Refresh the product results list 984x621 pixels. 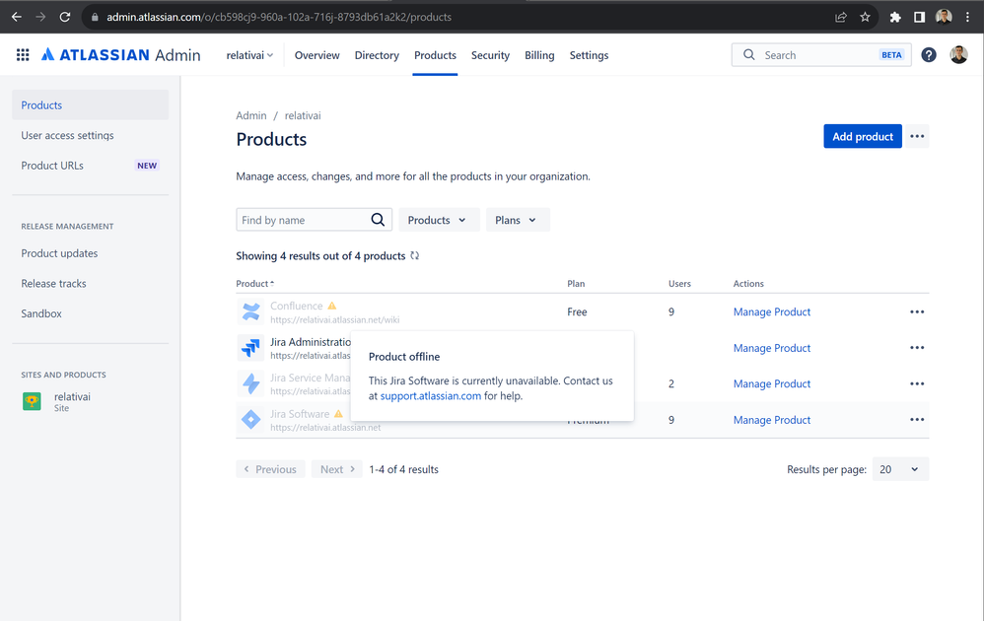pyautogui.click(x=415, y=256)
